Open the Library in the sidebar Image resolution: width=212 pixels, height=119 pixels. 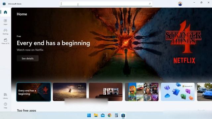[5, 96]
